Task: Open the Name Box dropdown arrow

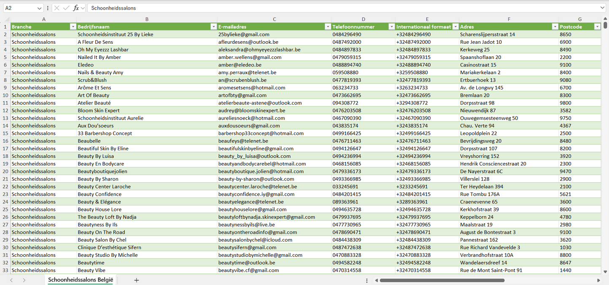Action: (x=40, y=8)
